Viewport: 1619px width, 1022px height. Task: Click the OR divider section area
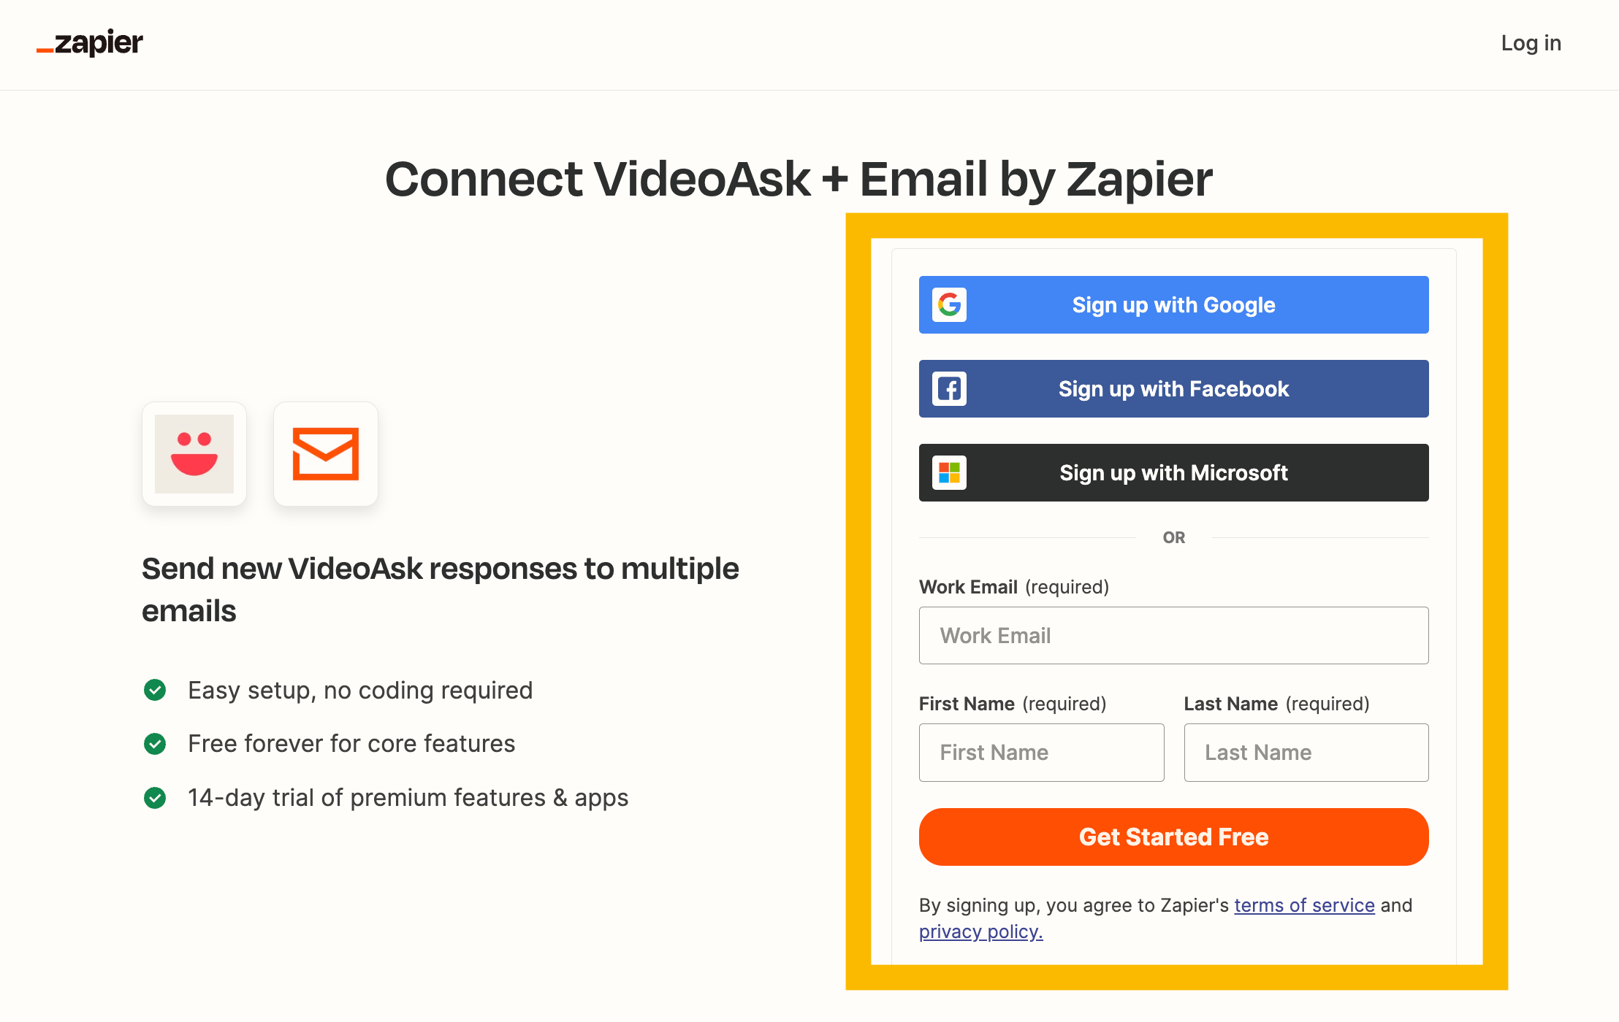[x=1175, y=537]
